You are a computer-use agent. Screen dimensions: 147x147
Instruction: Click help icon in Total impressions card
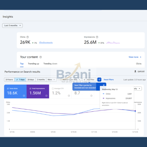tap(46, 96)
